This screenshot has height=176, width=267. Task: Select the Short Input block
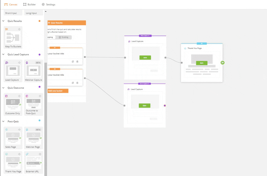pyautogui.click(x=13, y=13)
